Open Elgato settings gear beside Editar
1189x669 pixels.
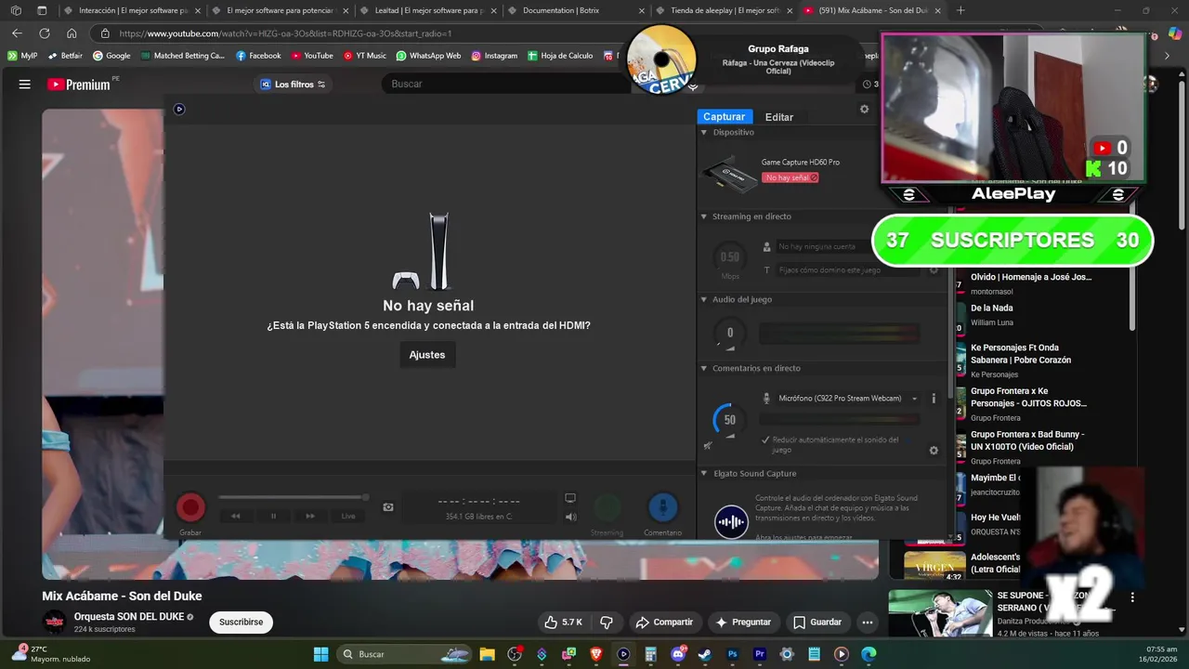click(864, 109)
